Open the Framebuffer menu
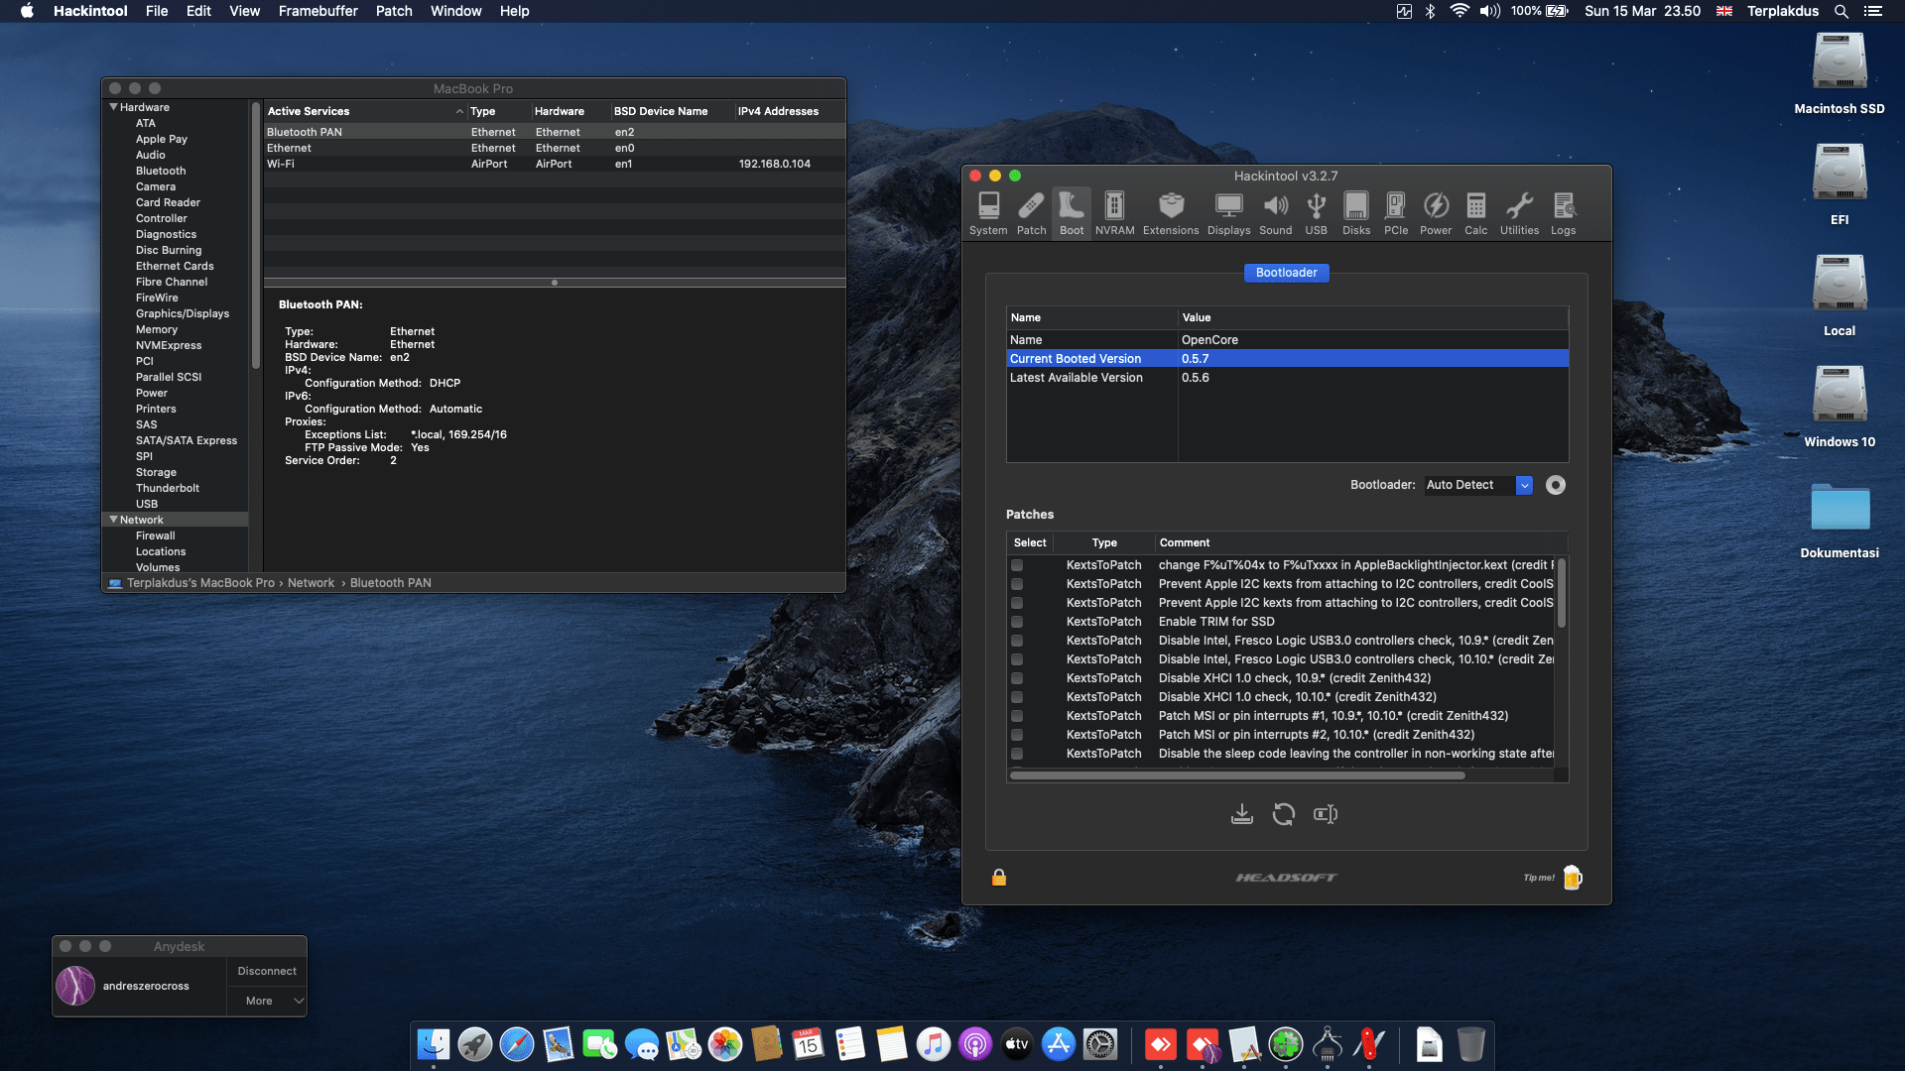Image resolution: width=1905 pixels, height=1071 pixels. pyautogui.click(x=317, y=11)
